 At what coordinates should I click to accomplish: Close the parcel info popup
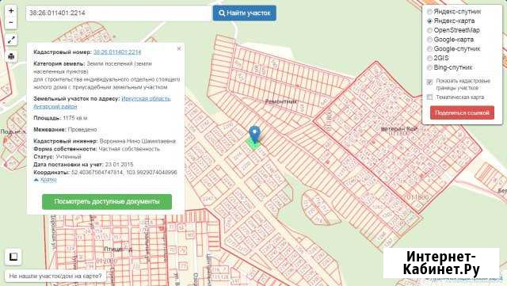point(179,49)
